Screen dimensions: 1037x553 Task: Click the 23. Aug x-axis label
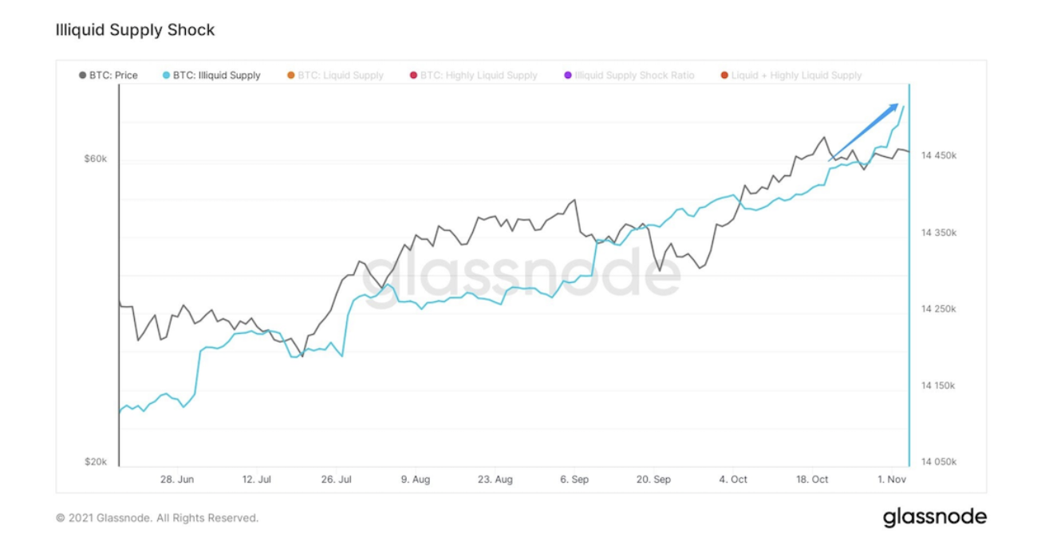pyautogui.click(x=495, y=480)
